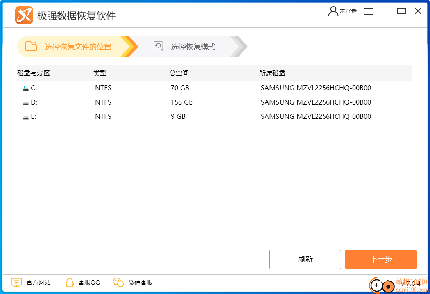This screenshot has height=294, width=430.
Task: Click the 未登录 login text
Action: 348,11
